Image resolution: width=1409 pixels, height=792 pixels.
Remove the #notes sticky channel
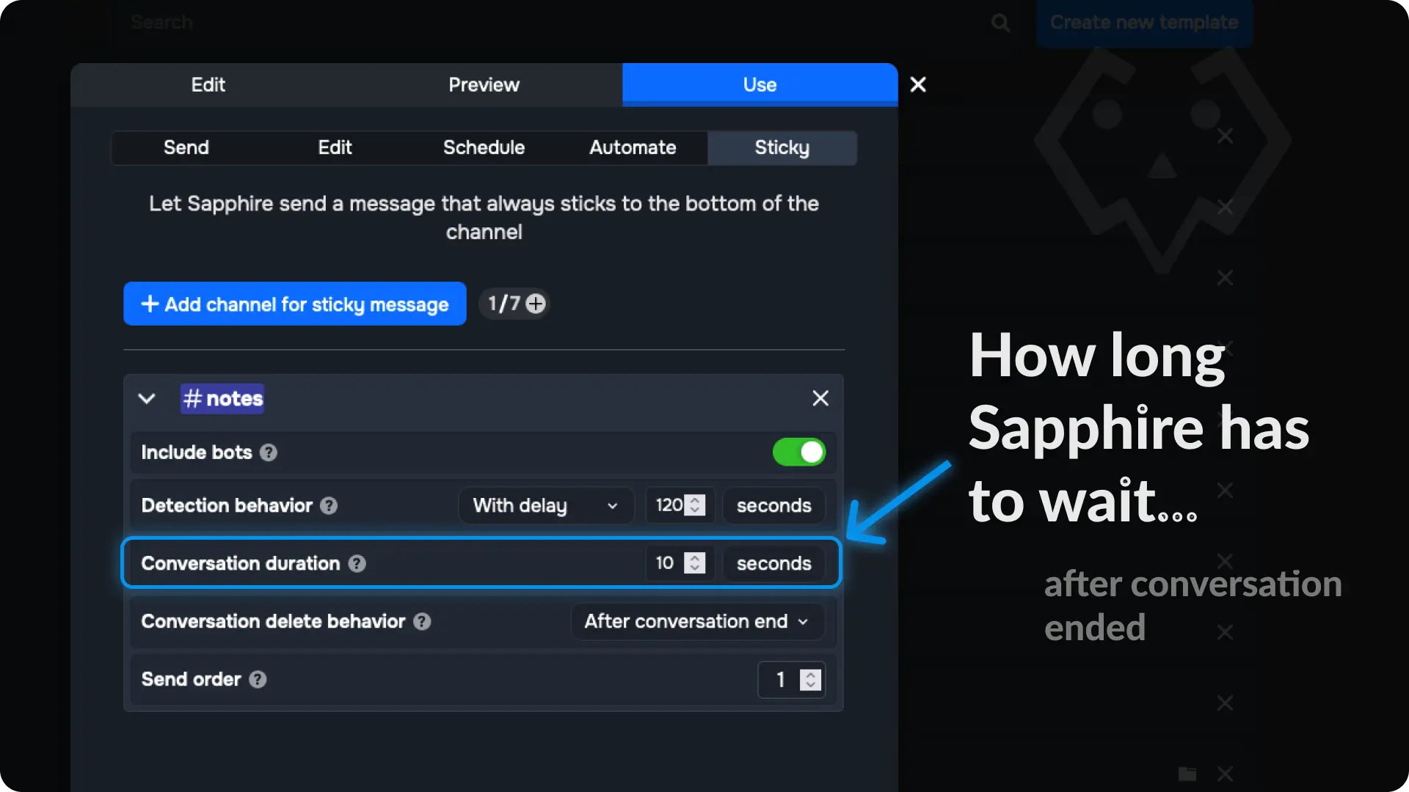pos(820,398)
